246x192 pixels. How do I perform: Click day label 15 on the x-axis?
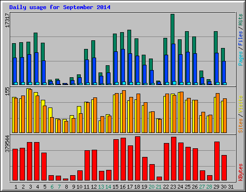point(115,187)
